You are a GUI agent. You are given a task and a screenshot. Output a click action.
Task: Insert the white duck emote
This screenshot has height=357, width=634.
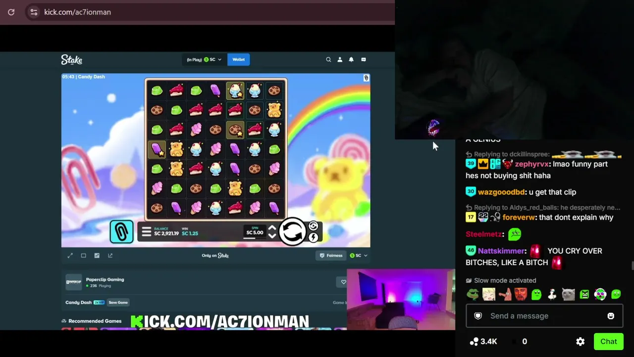(x=552, y=295)
